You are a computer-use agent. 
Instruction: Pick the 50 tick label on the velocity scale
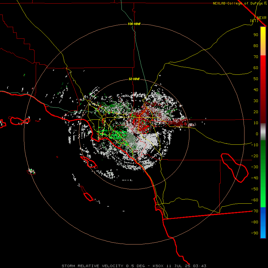click(x=256, y=79)
